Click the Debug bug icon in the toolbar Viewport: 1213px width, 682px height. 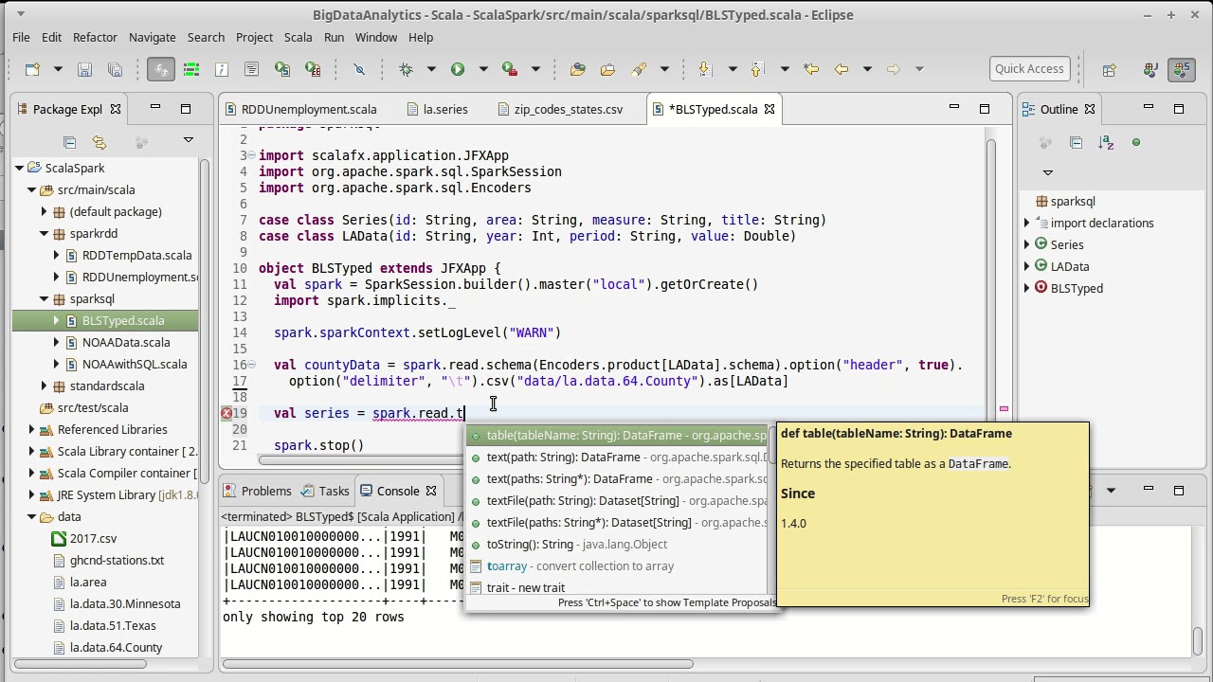[x=407, y=69]
